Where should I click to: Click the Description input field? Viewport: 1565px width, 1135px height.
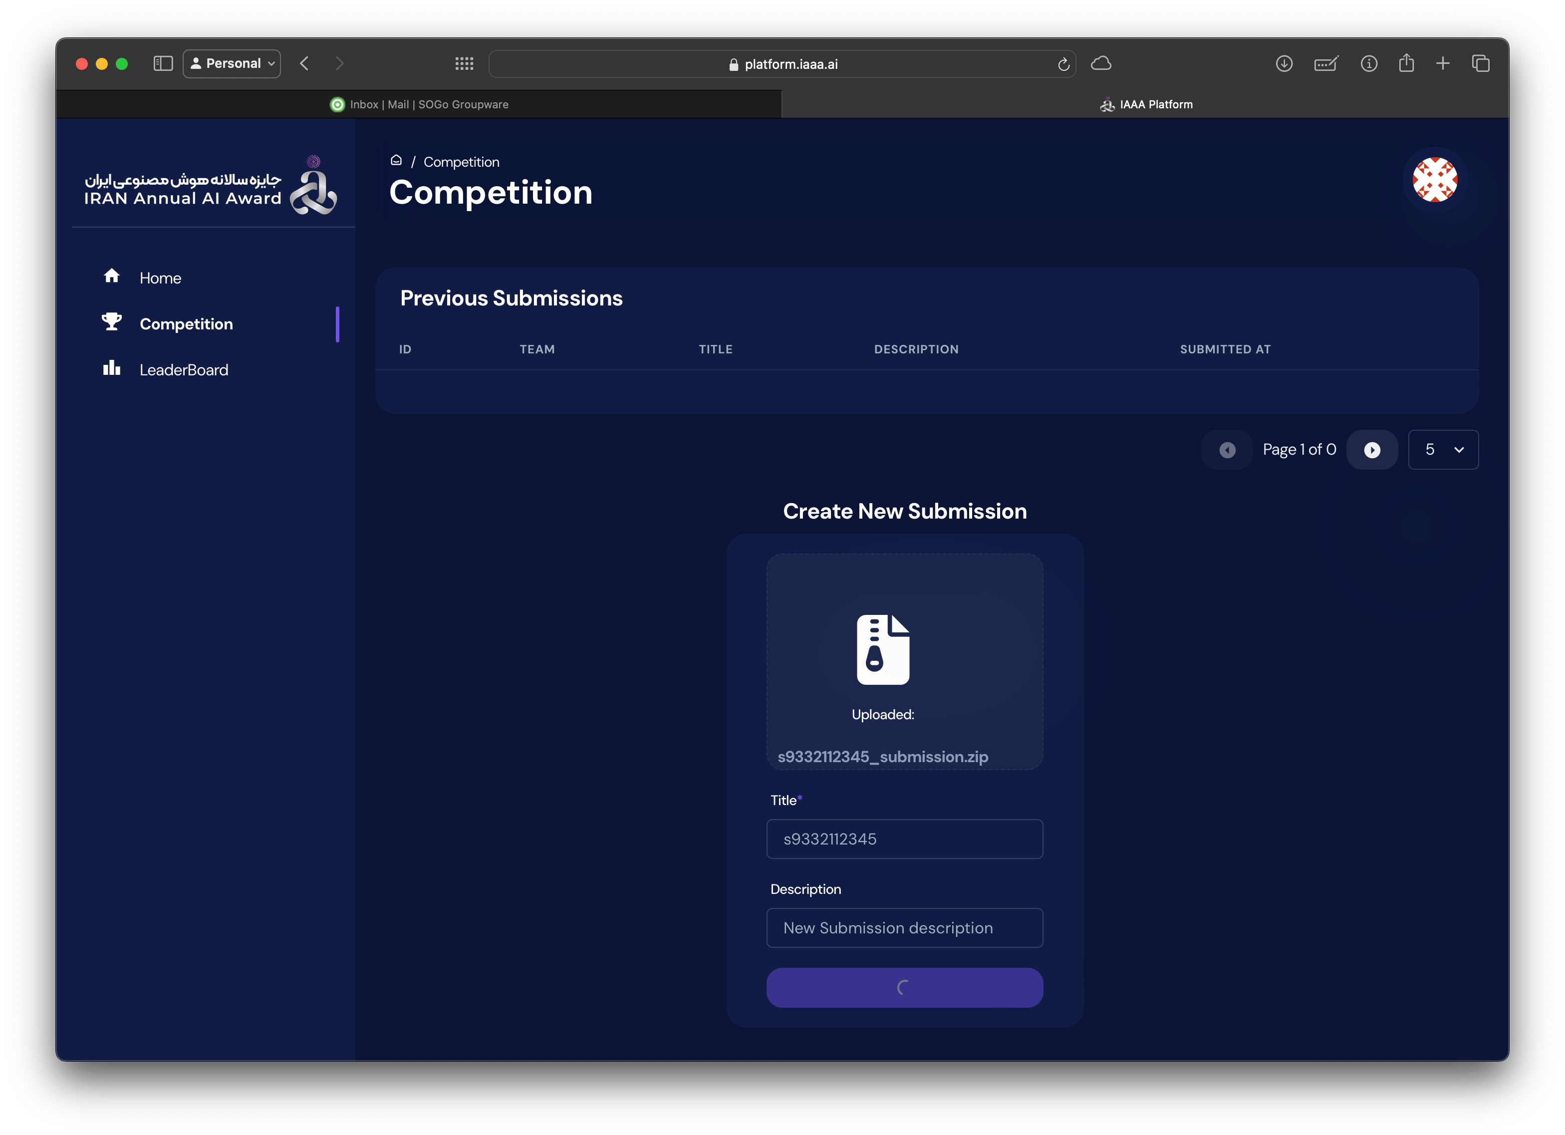904,928
